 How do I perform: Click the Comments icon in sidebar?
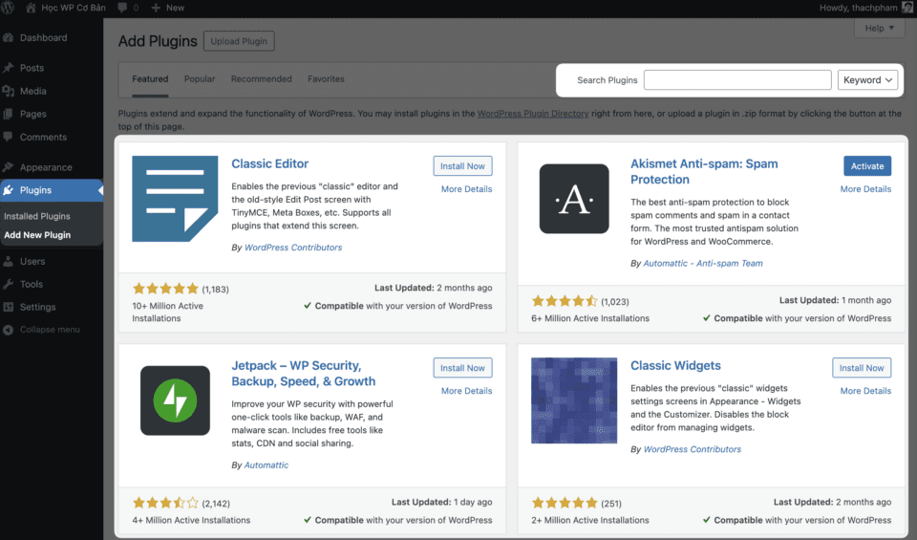(9, 137)
